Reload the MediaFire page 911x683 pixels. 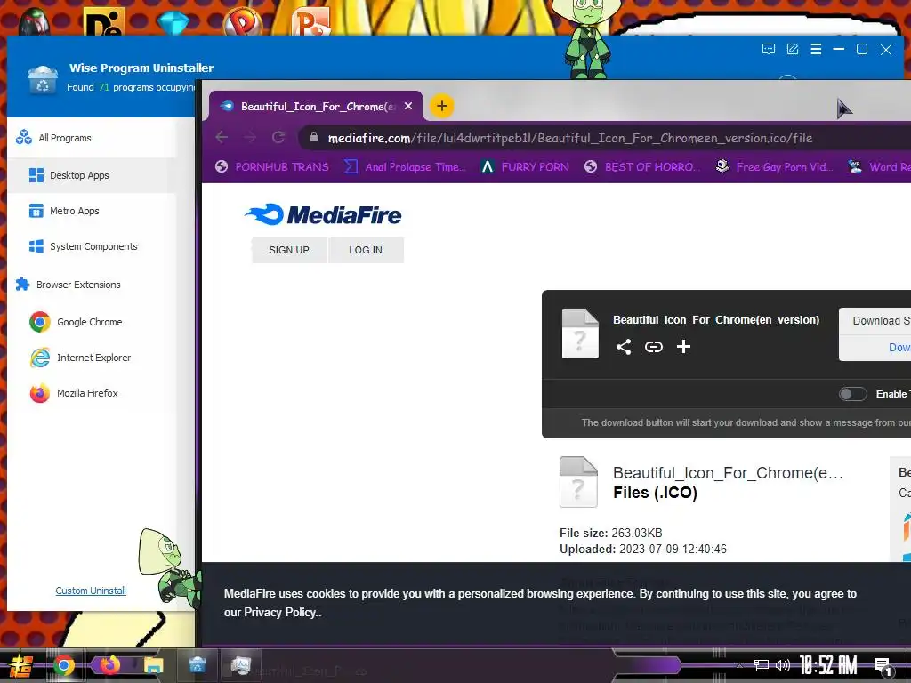pyautogui.click(x=278, y=137)
